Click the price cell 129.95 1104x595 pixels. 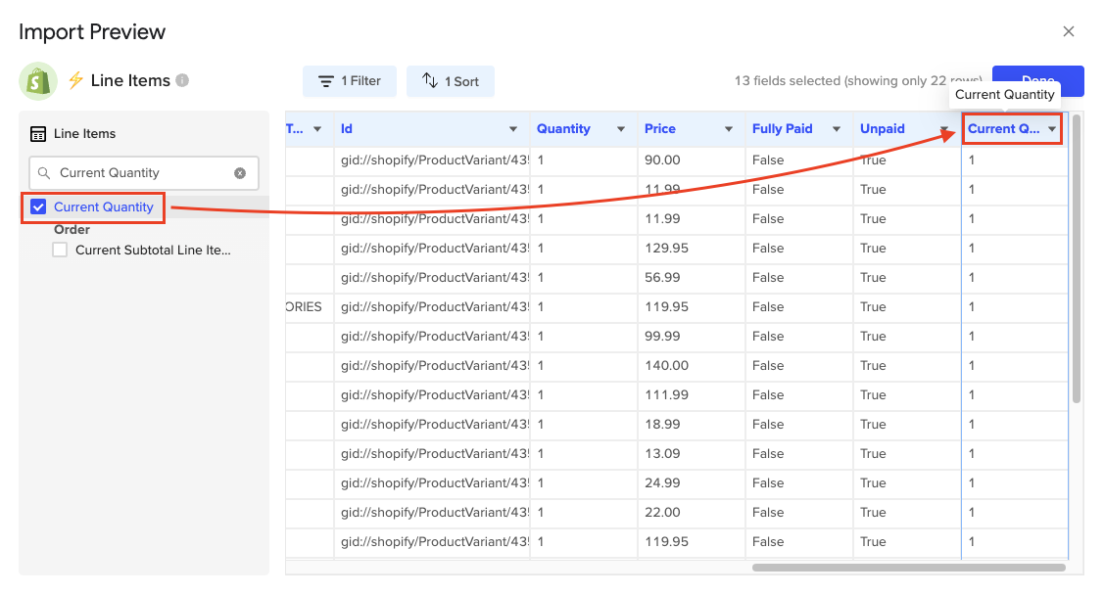click(x=692, y=249)
